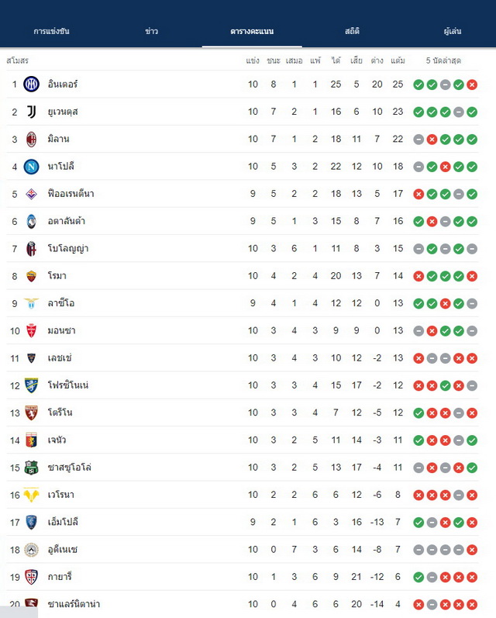Select the Napoli club badge
This screenshot has width=496, height=618.
(32, 167)
